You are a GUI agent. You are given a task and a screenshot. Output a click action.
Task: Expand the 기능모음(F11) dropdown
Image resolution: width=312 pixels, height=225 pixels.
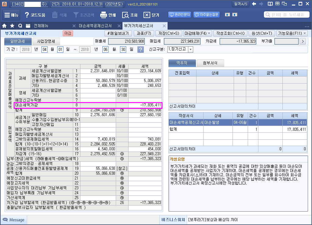(304, 33)
